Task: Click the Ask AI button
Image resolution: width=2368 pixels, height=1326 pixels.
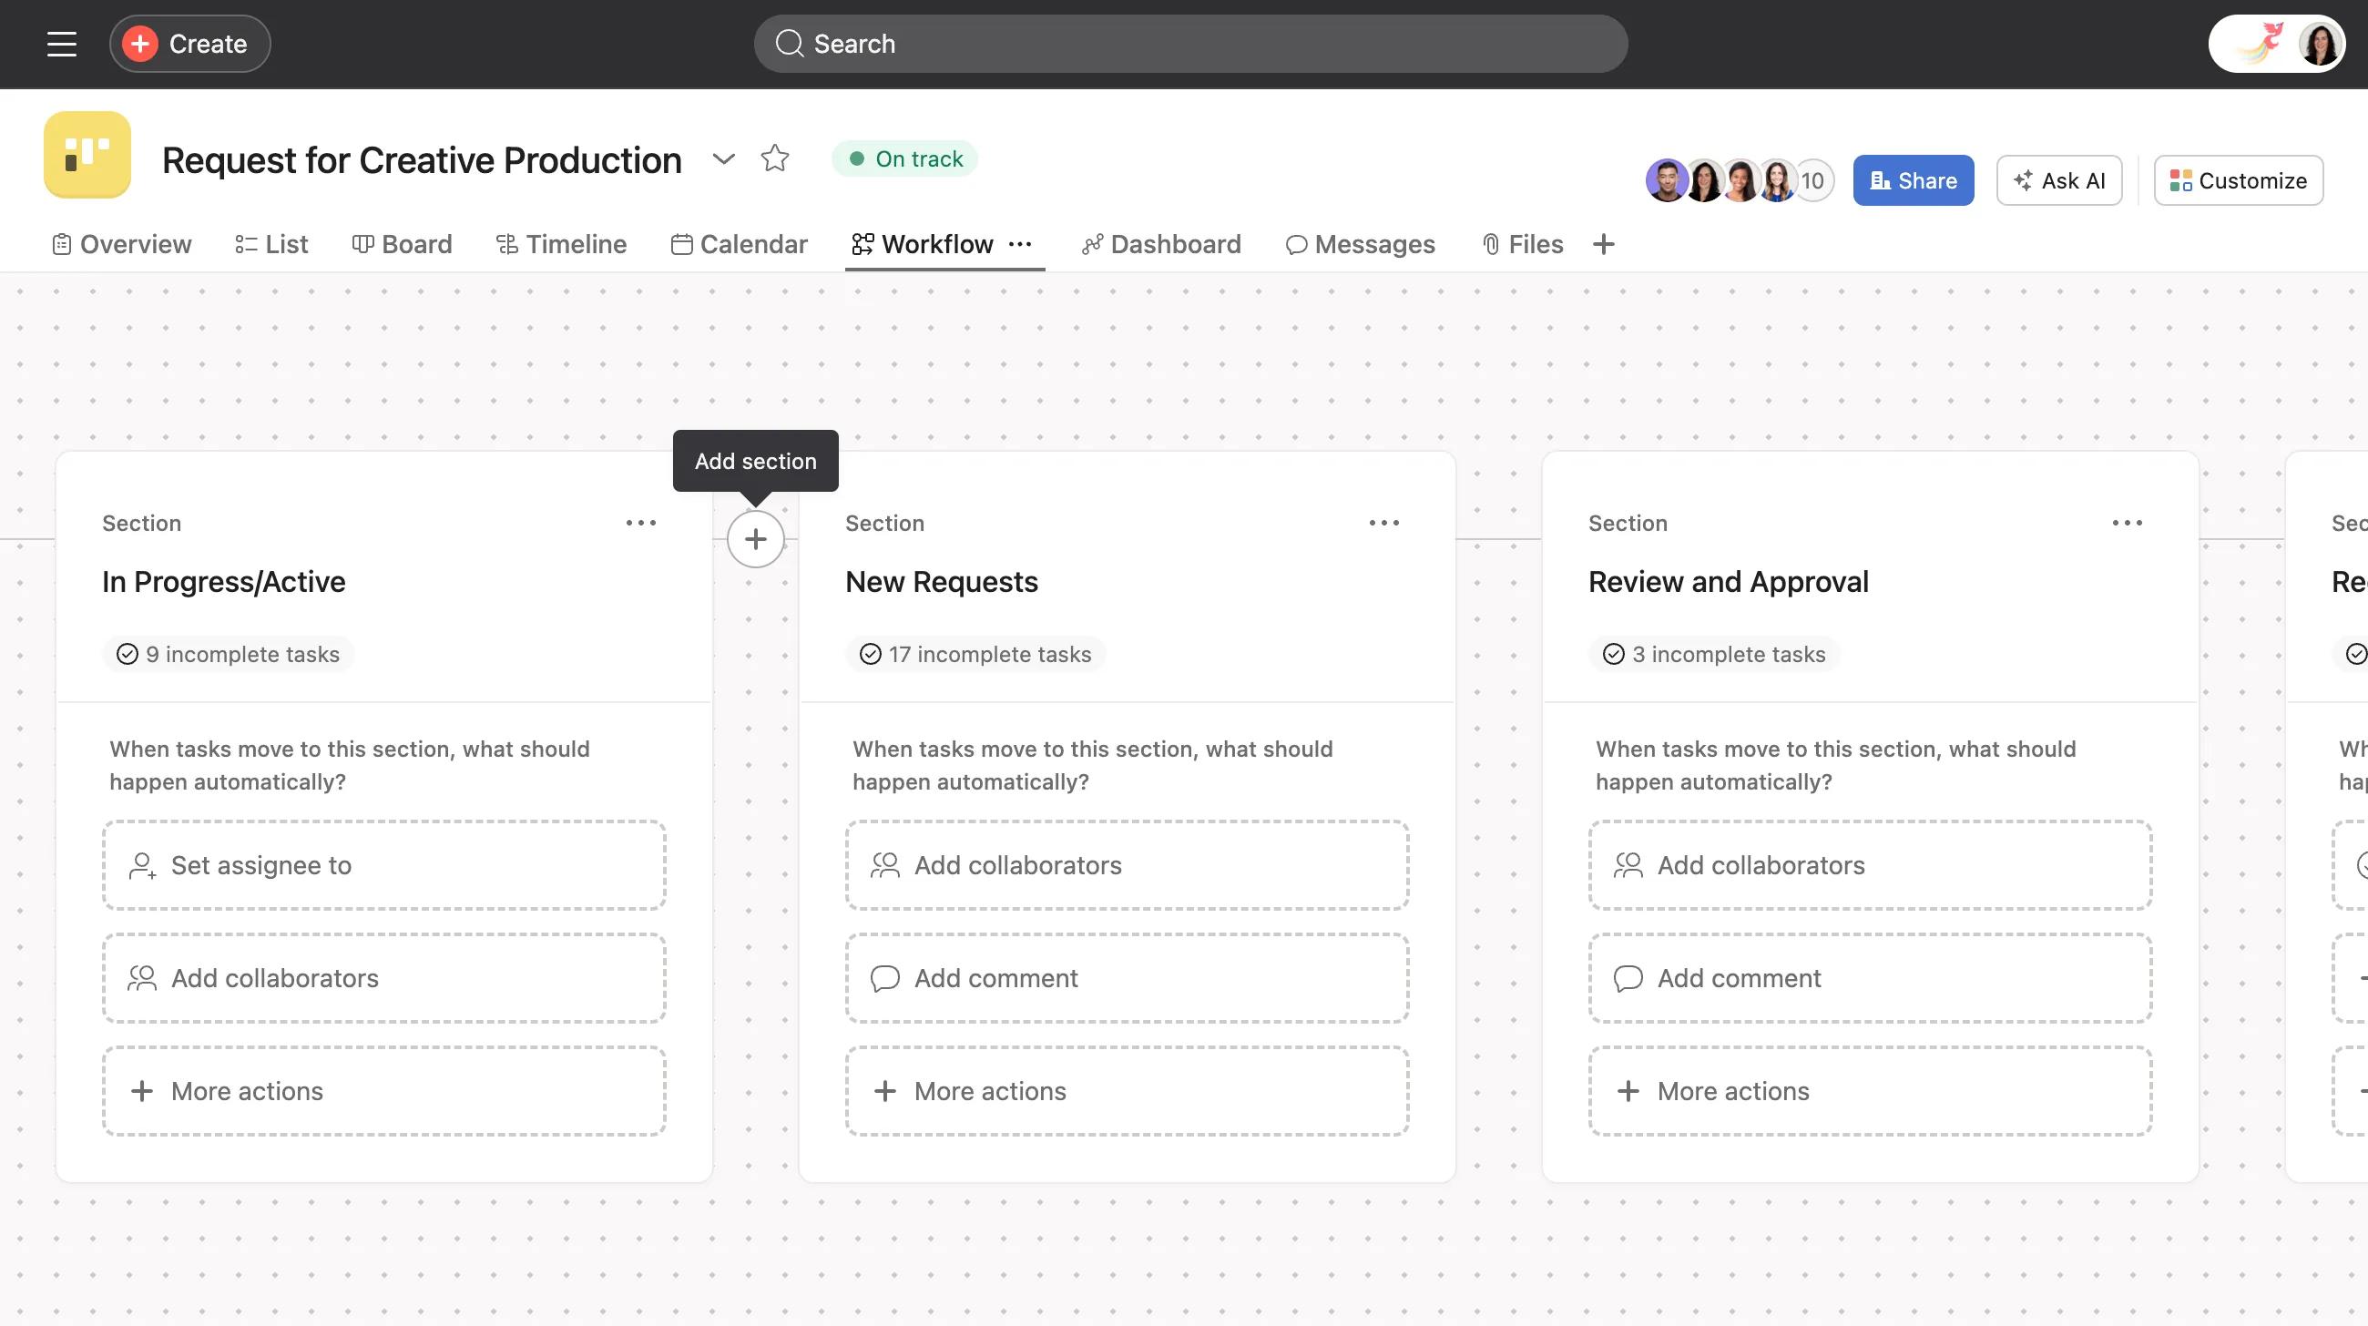Action: 2059,180
